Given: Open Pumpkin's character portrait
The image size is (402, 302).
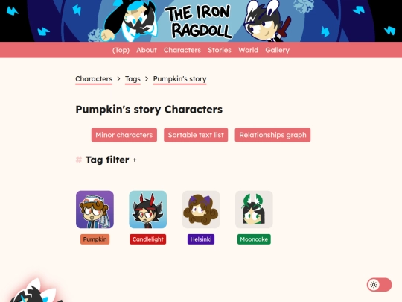Looking at the screenshot, I should point(95,210).
